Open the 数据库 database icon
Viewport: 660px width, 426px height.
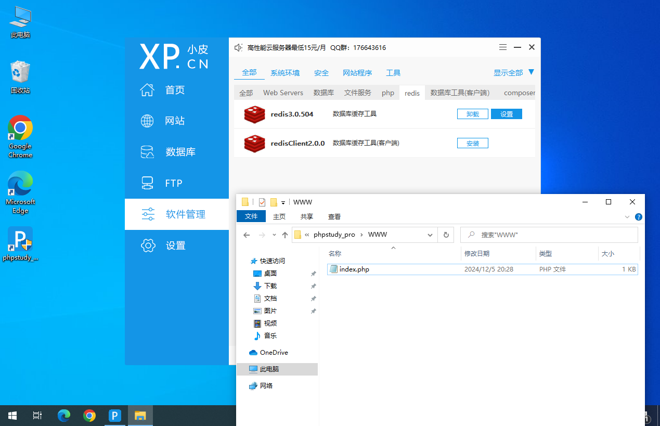click(x=148, y=152)
